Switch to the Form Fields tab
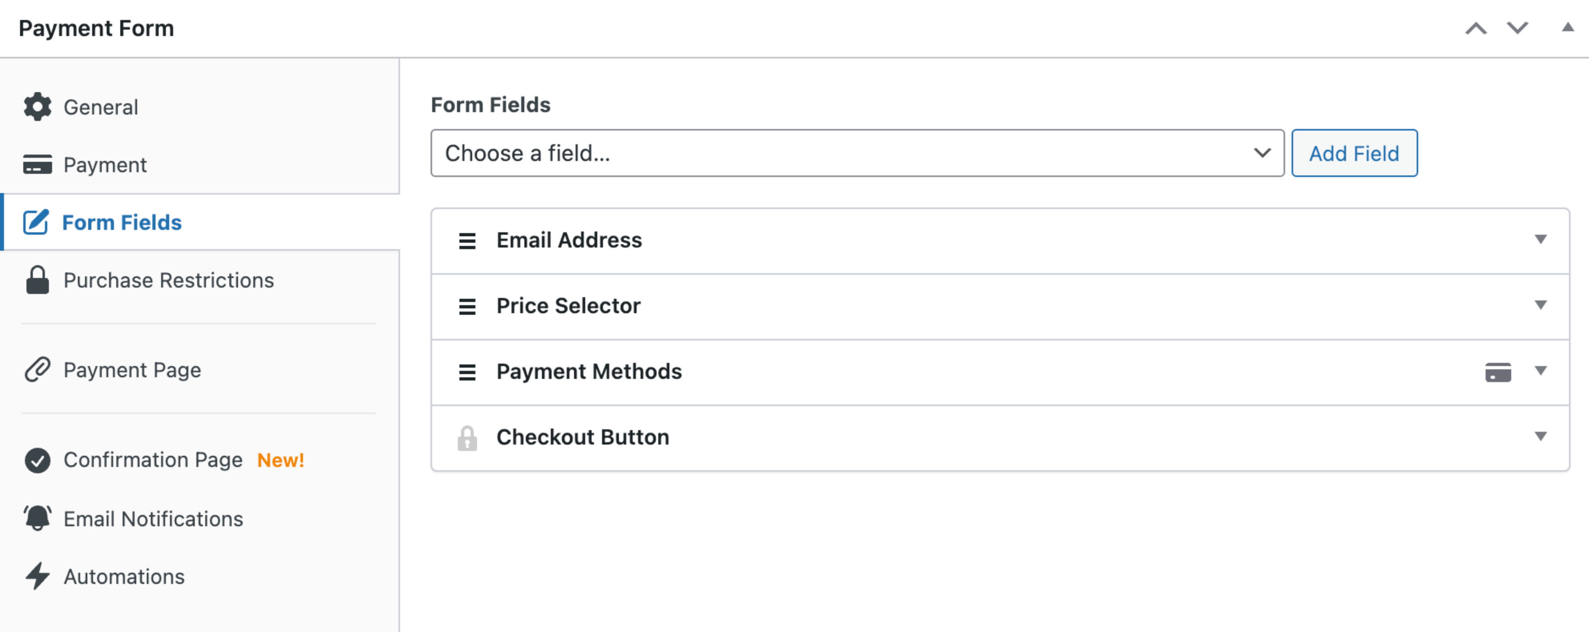1589x632 pixels. point(121,223)
